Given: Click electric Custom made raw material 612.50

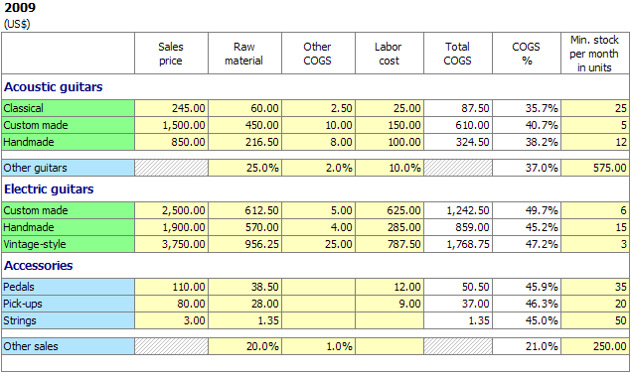Looking at the screenshot, I should click(x=245, y=210).
